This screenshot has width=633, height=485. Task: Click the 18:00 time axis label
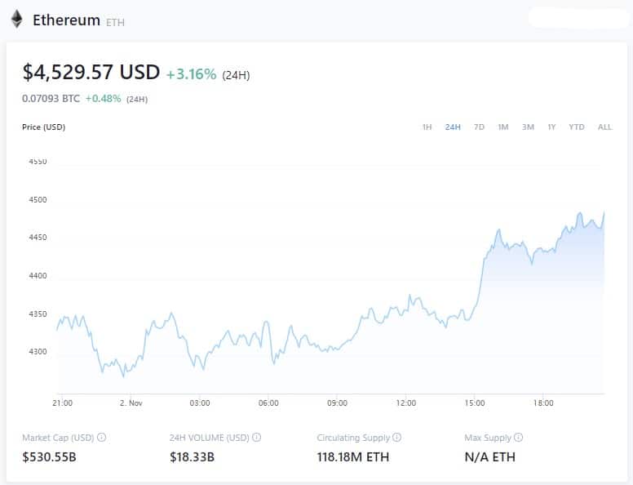click(543, 403)
